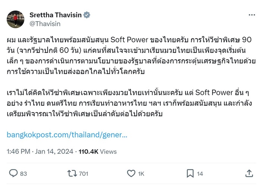Click the 701 reposts count
Viewport: 261px width, 187px height.
coord(84,174)
